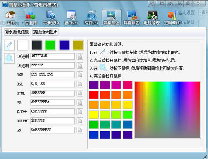
Task: Select the green history color swatch
Action: tap(50, 45)
